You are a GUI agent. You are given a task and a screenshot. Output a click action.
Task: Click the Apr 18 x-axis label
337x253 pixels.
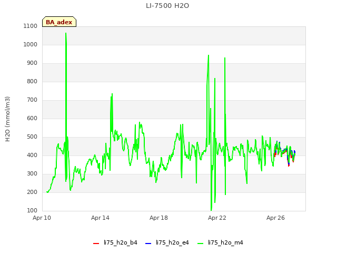pos(158,218)
